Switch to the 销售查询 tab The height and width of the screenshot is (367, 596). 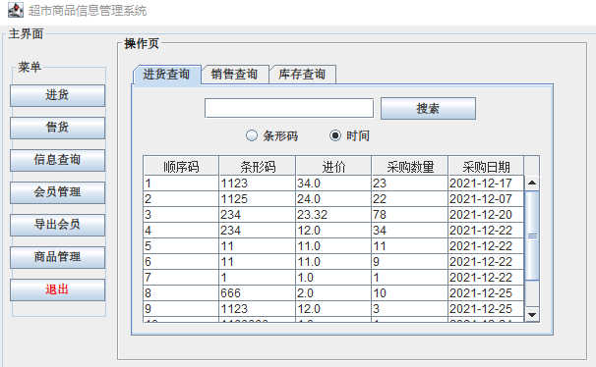(234, 75)
